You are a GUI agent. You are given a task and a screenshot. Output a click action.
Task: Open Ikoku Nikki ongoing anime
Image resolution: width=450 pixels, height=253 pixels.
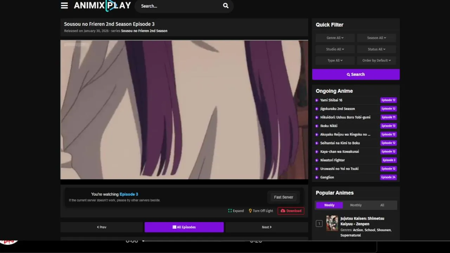coord(329,126)
